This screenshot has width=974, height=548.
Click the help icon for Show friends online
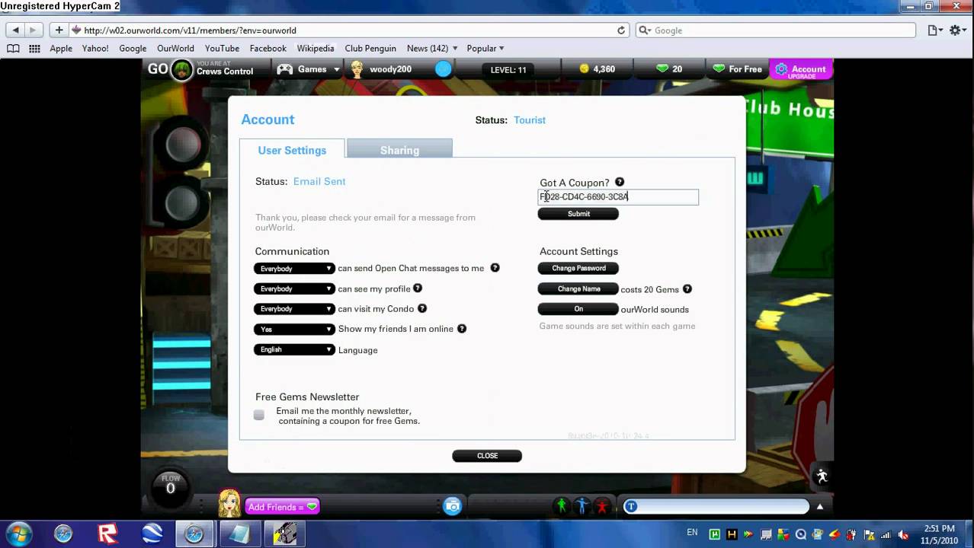click(x=462, y=329)
